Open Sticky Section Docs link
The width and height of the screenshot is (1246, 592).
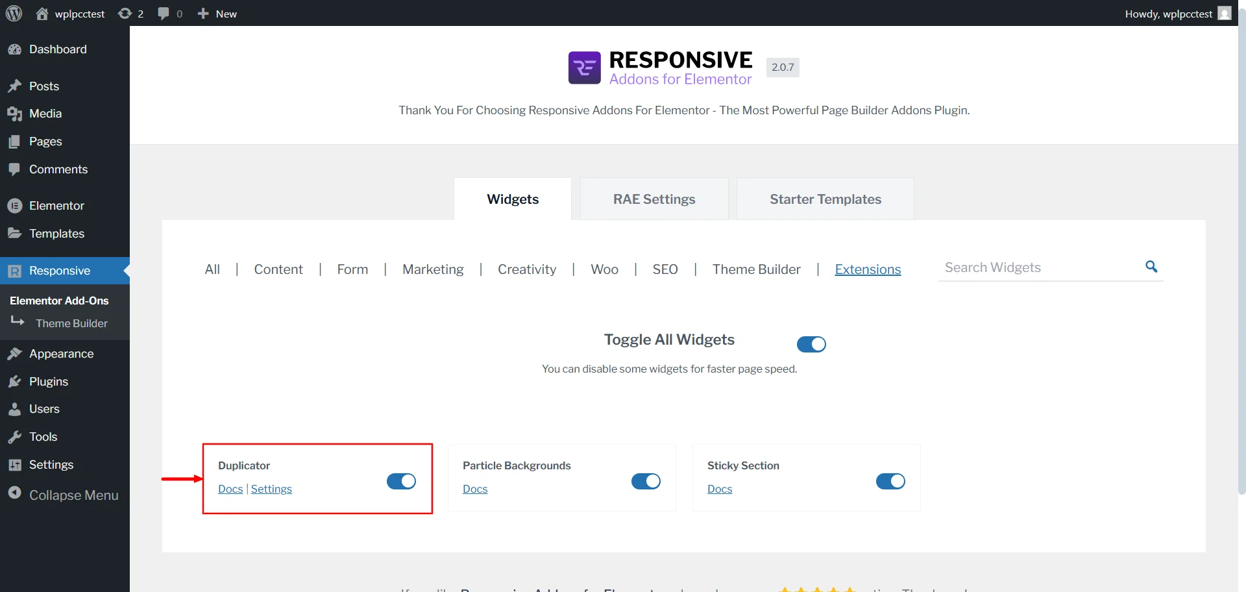(x=720, y=489)
